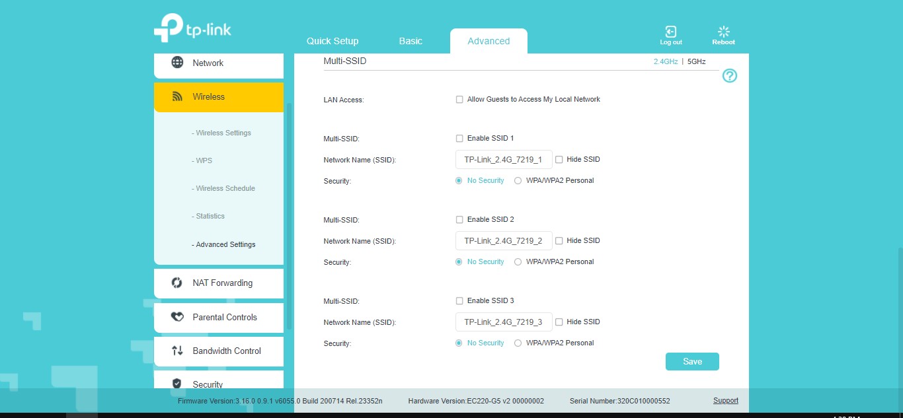Open the Basic tab
Image resolution: width=903 pixels, height=418 pixels.
411,41
